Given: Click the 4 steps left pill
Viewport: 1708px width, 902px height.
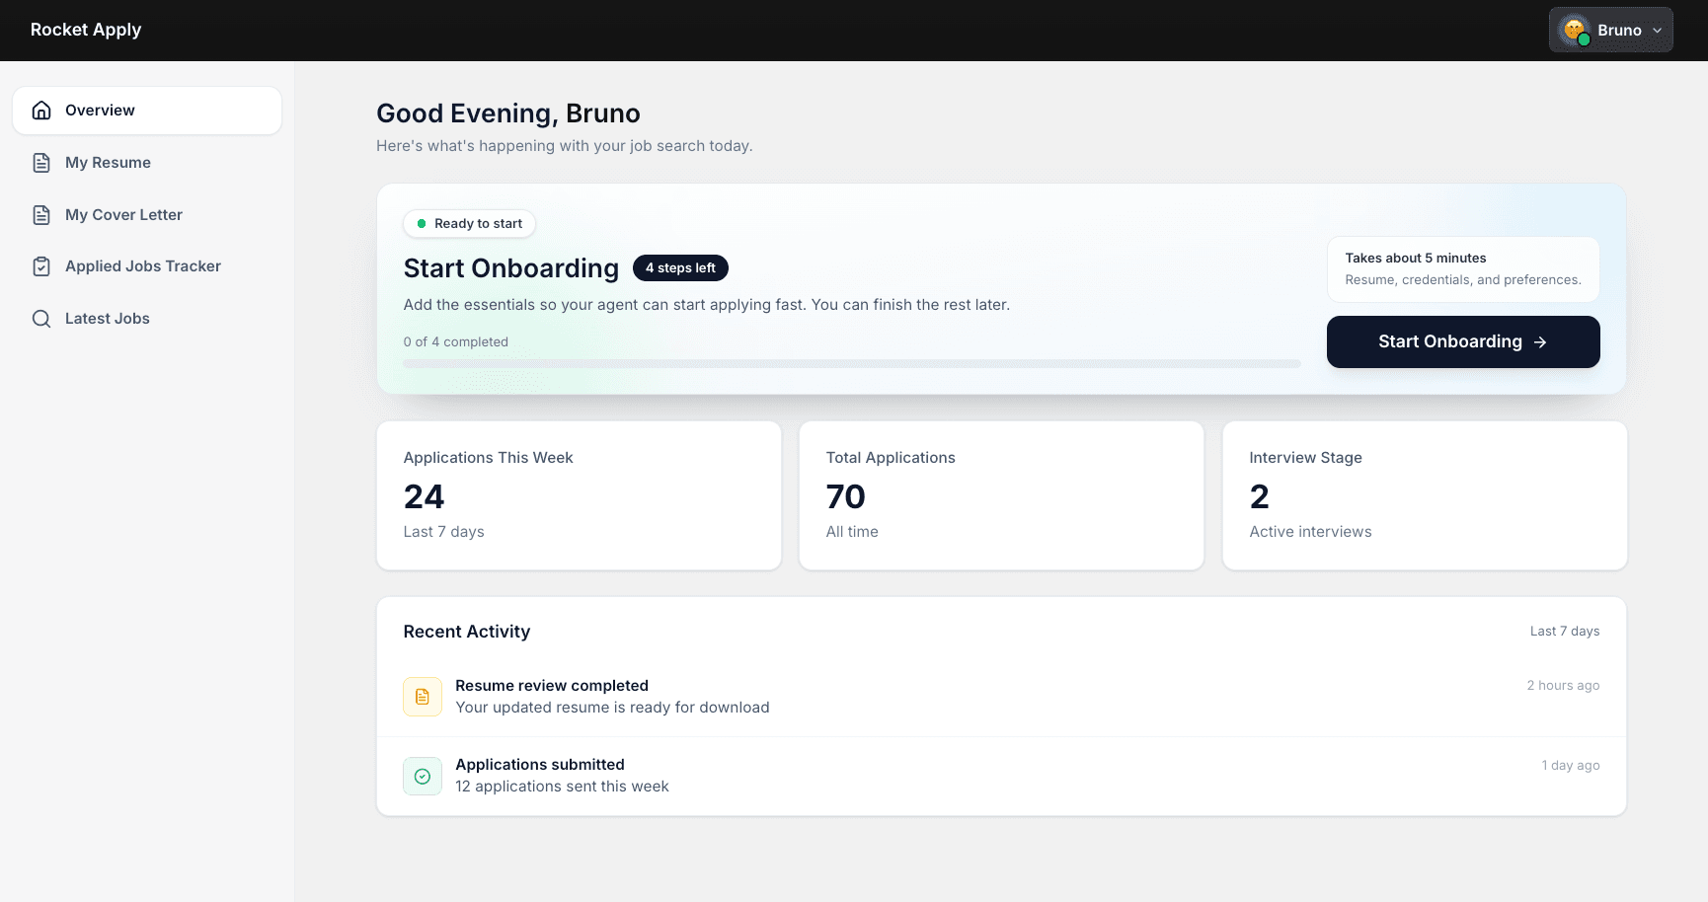Looking at the screenshot, I should (x=680, y=267).
